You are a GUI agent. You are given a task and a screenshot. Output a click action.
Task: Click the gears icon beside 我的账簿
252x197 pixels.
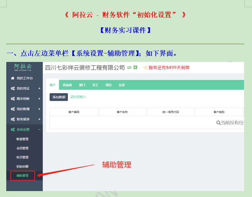[13, 109]
